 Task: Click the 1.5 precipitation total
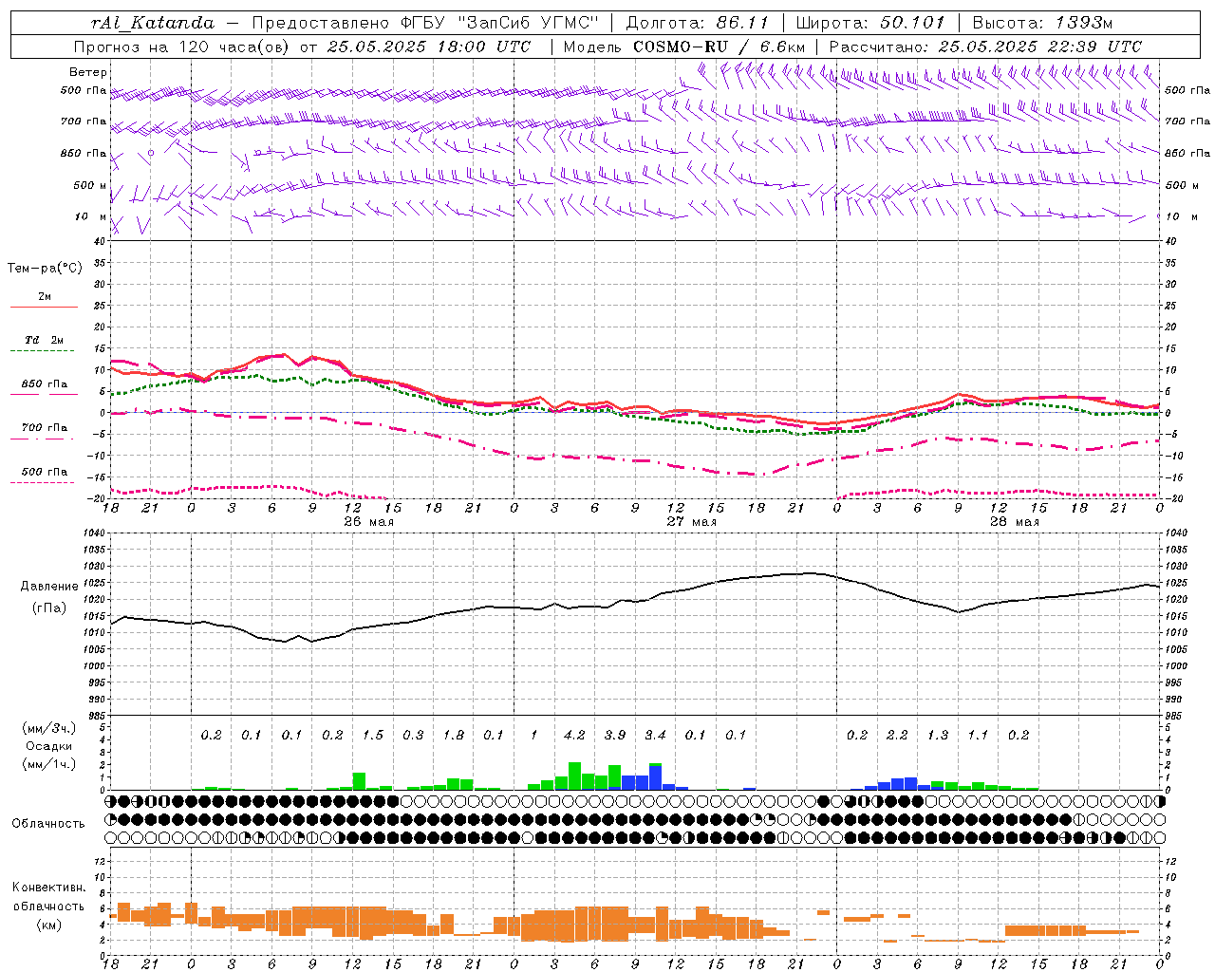coord(373,735)
